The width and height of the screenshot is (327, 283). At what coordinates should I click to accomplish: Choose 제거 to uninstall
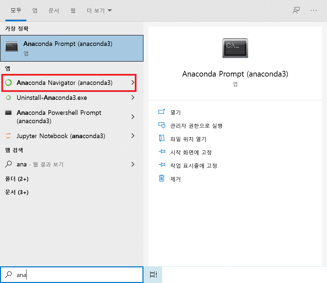176,179
